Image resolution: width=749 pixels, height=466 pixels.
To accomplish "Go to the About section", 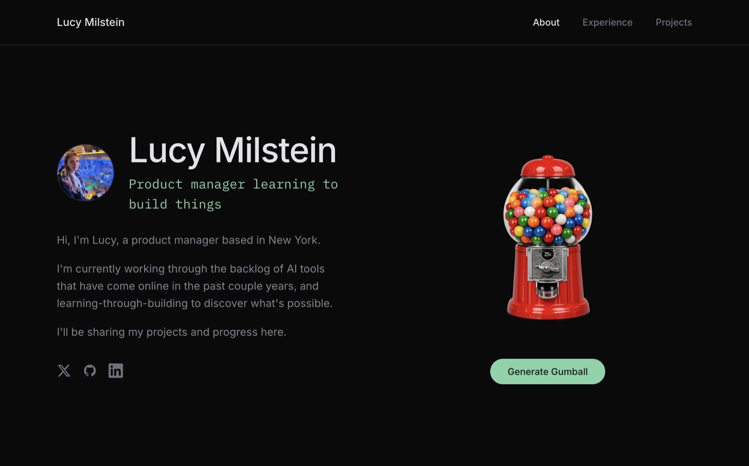I will click(x=546, y=22).
